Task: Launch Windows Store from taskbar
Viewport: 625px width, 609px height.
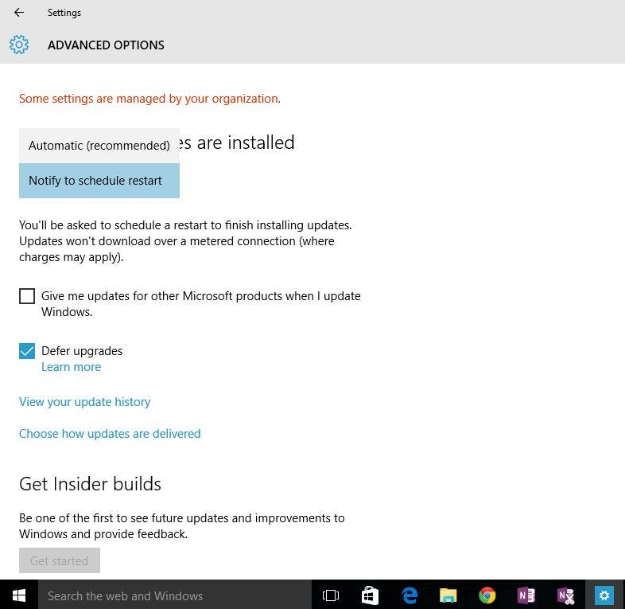Action: pyautogui.click(x=370, y=595)
